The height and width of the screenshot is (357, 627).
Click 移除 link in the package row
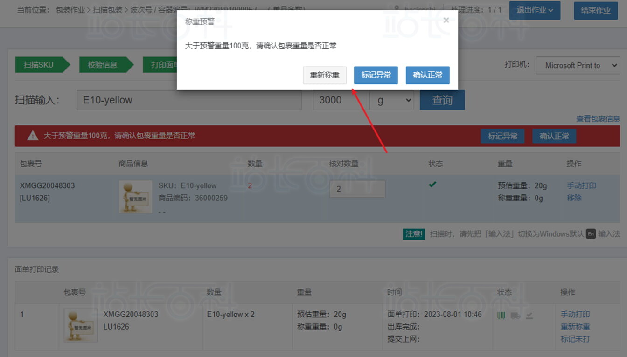(574, 198)
